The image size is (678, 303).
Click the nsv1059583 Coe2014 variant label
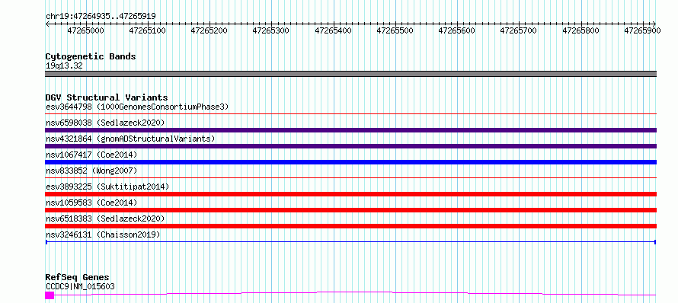tap(91, 203)
